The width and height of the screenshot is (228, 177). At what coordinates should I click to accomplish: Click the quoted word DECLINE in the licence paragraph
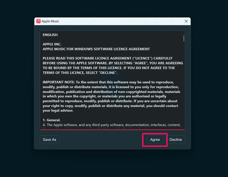click(x=108, y=73)
